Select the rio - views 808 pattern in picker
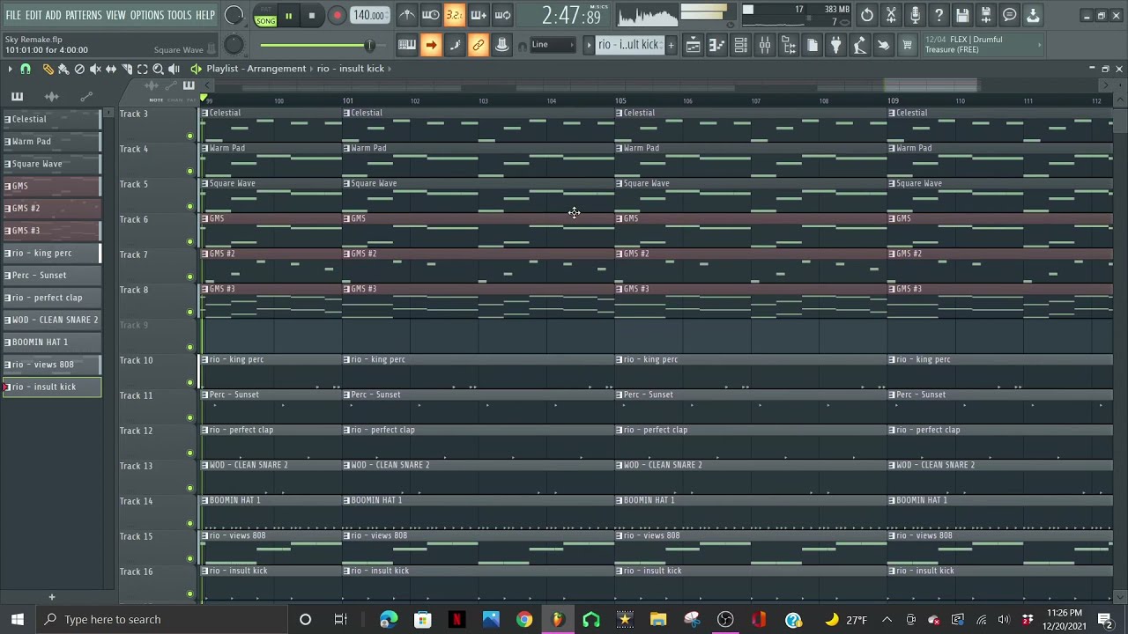 pyautogui.click(x=52, y=365)
